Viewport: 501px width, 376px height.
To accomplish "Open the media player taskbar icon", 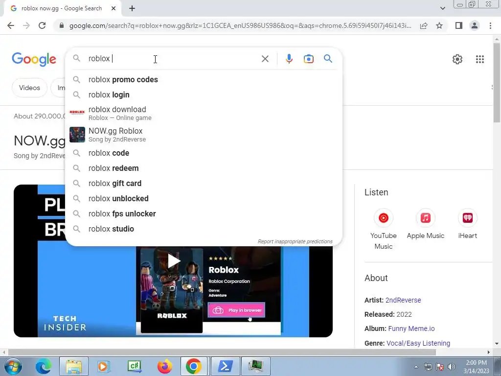I will pos(103,366).
